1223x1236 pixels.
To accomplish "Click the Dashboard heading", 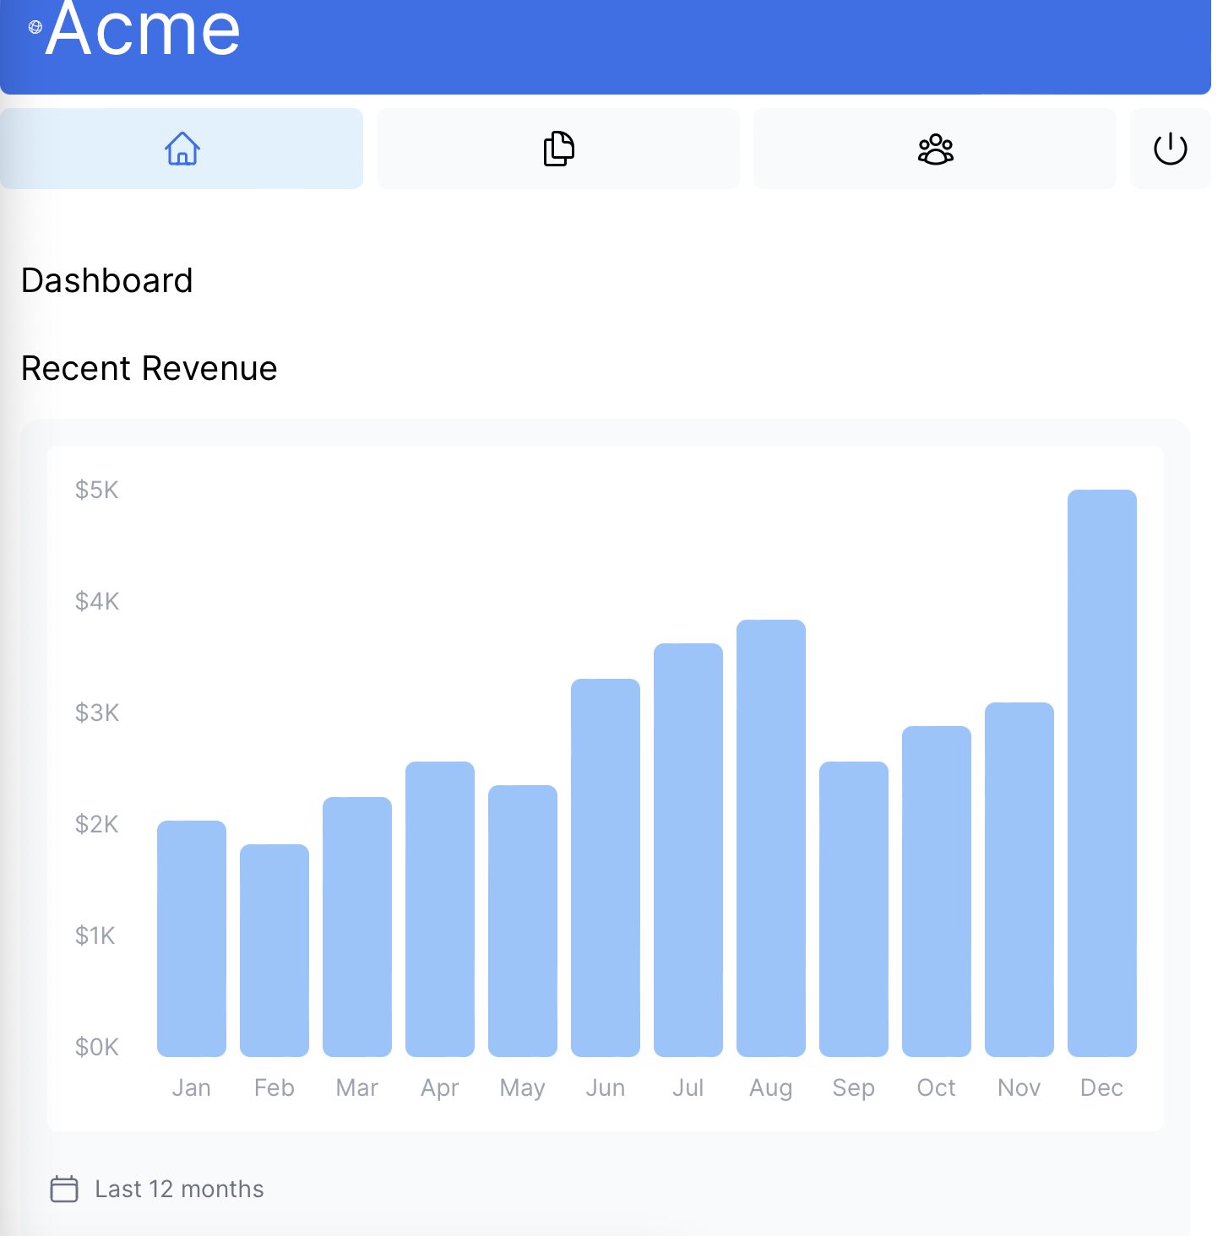I will click(107, 280).
